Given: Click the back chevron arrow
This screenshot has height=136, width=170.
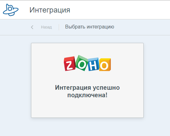Looking at the screenshot, I should pyautogui.click(x=32, y=27).
